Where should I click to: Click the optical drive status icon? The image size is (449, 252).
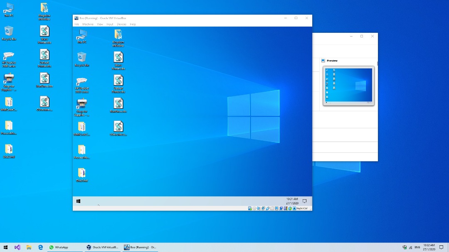(254, 208)
